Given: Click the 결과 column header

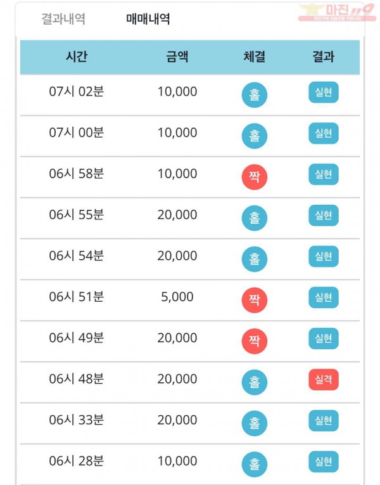Looking at the screenshot, I should pyautogui.click(x=324, y=57).
